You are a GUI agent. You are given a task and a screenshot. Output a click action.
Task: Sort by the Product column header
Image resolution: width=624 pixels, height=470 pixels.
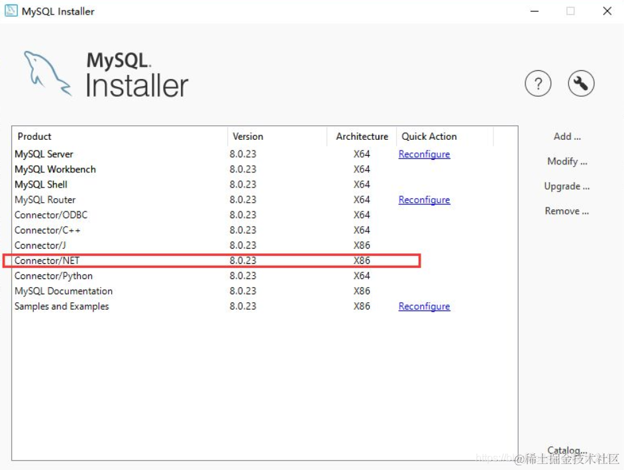pyautogui.click(x=120, y=137)
